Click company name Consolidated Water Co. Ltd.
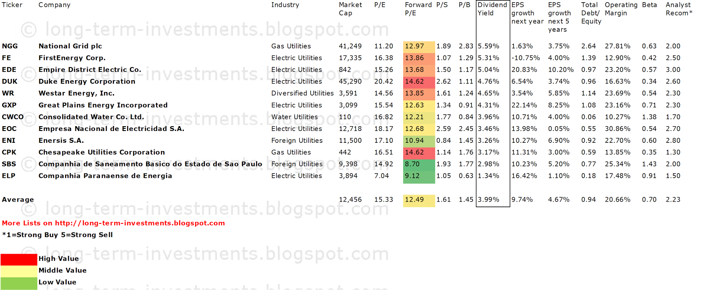This screenshot has height=290, width=702. pos(91,117)
